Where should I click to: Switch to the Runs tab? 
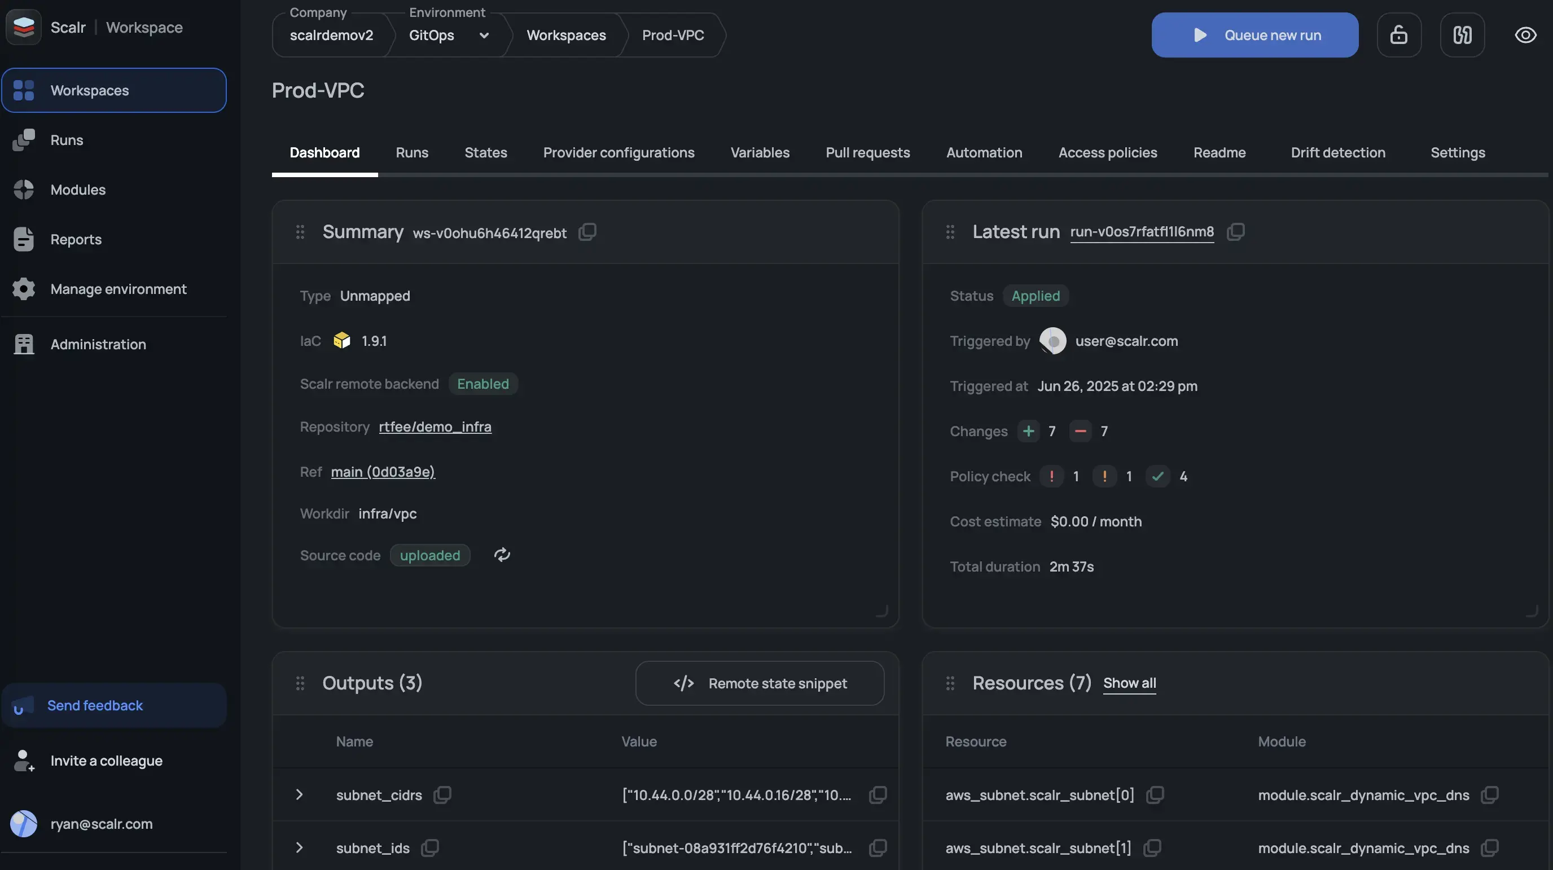412,153
